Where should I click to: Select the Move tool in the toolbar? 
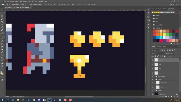point(2,11)
